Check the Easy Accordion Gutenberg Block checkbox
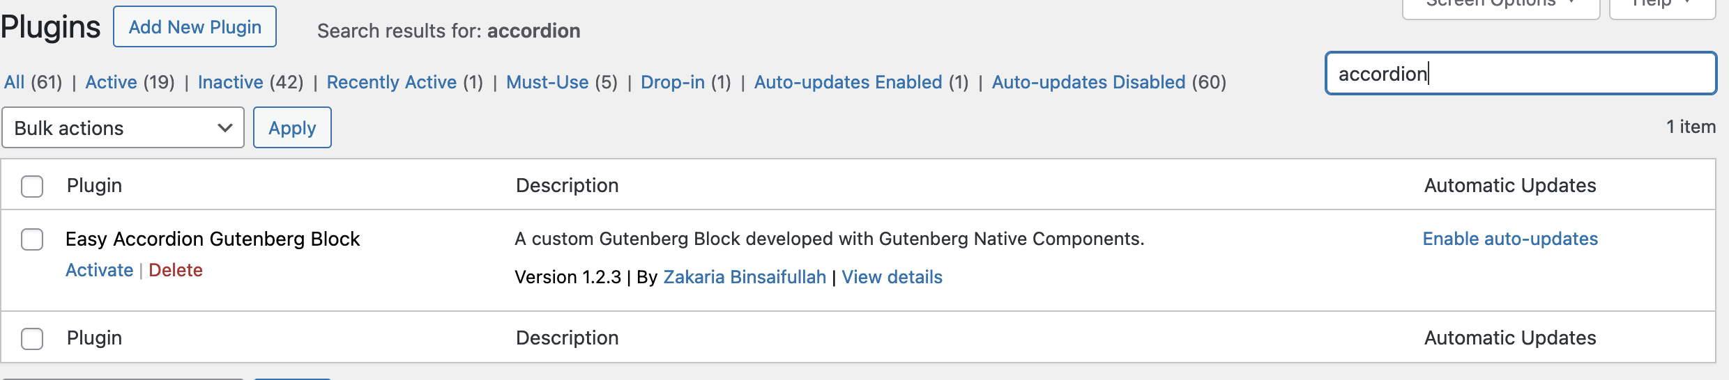 (x=32, y=239)
